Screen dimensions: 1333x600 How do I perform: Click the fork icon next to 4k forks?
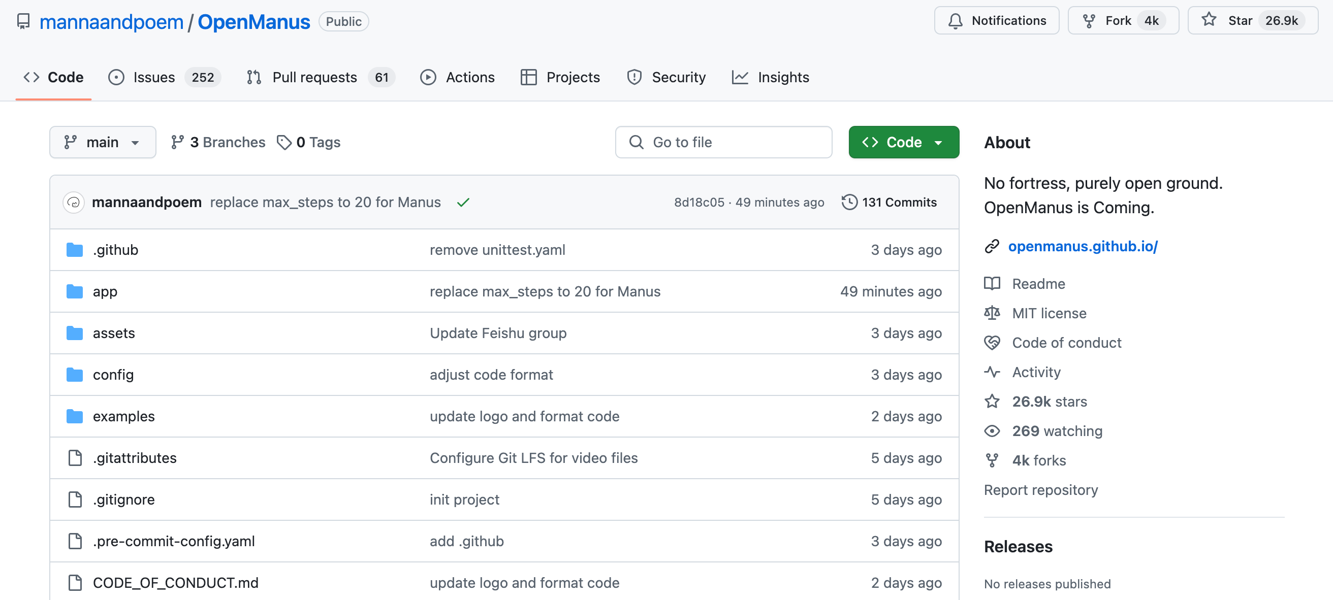992,460
